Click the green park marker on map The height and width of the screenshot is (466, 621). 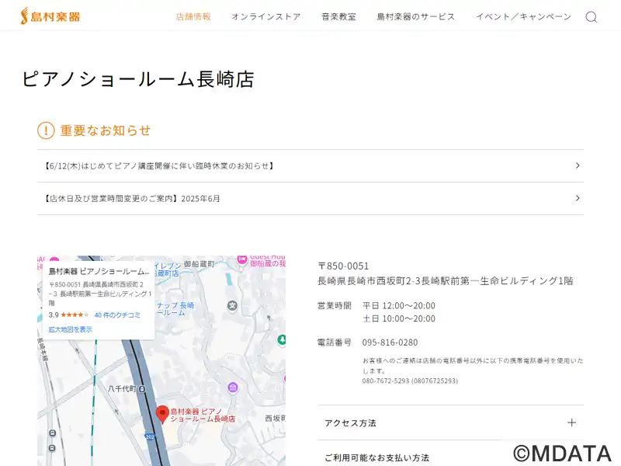(x=282, y=339)
